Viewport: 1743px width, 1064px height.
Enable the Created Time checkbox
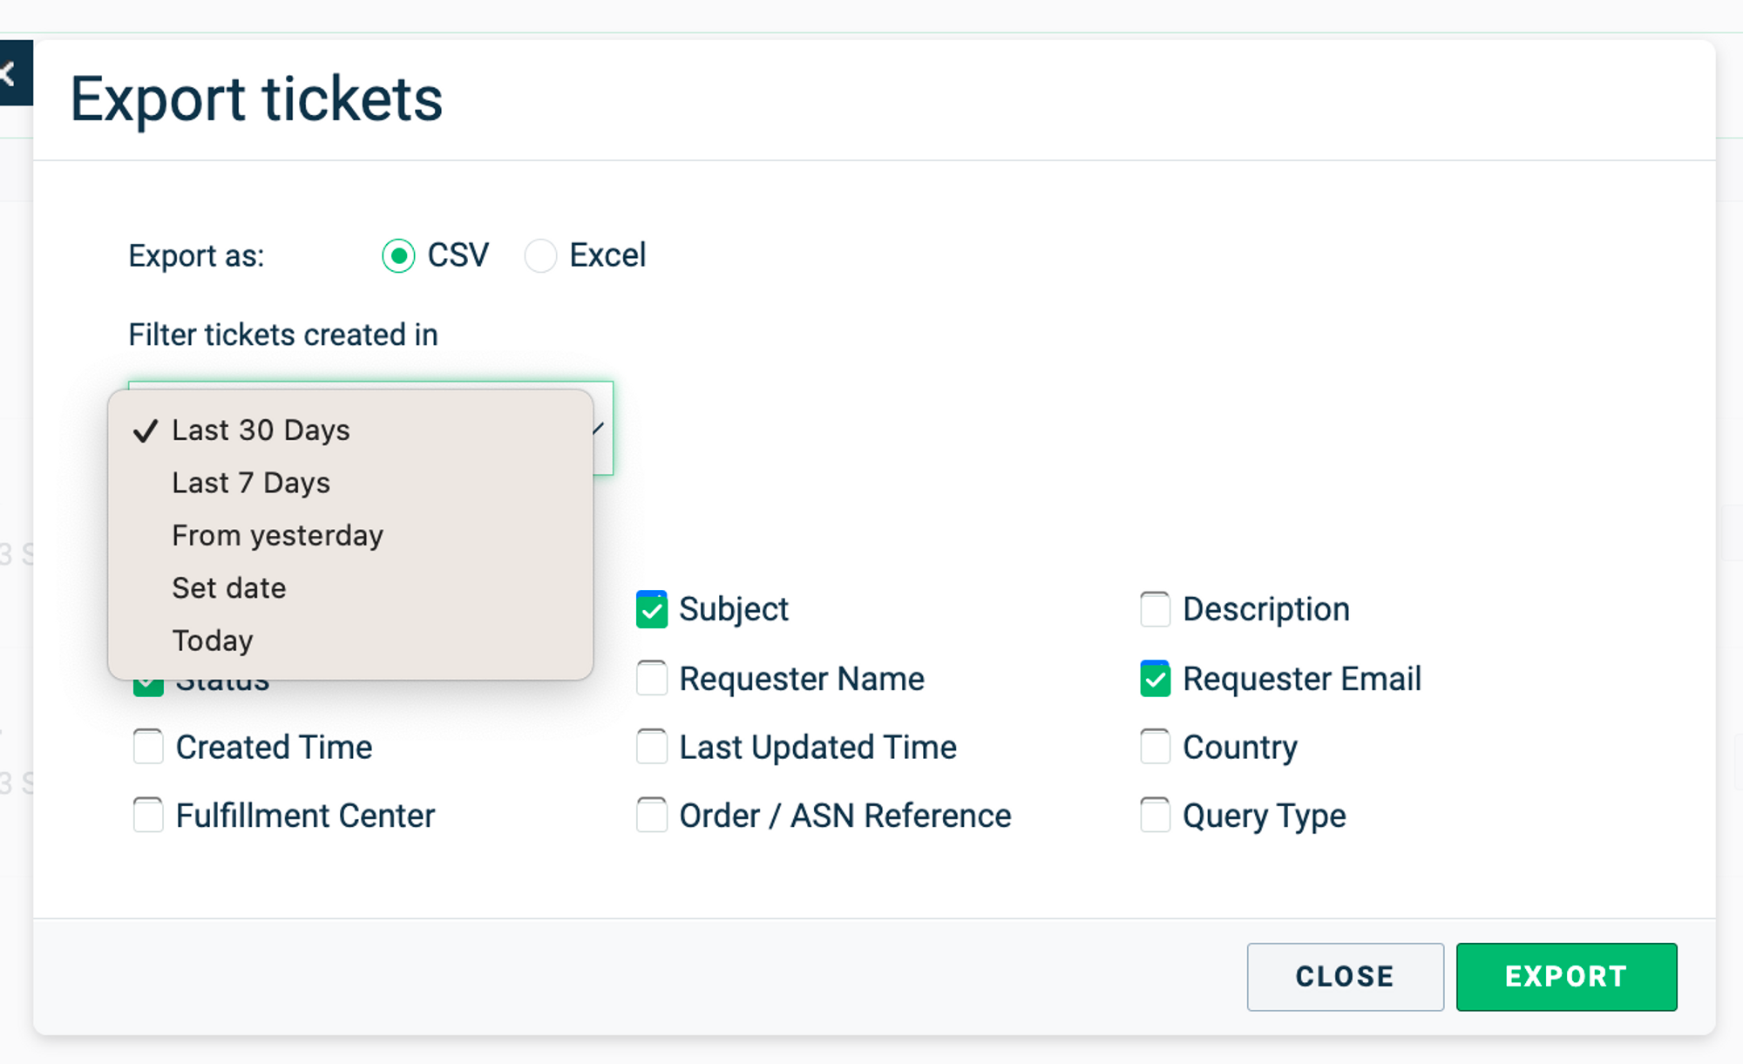point(148,747)
